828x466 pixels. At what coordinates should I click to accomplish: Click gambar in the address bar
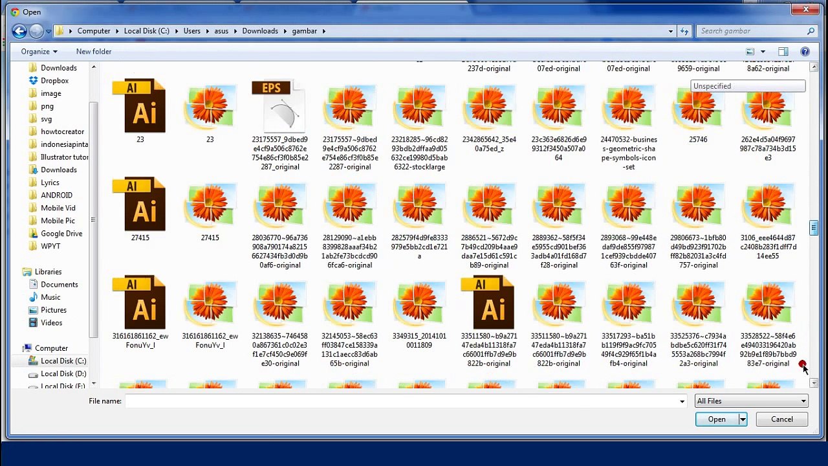[304, 31]
